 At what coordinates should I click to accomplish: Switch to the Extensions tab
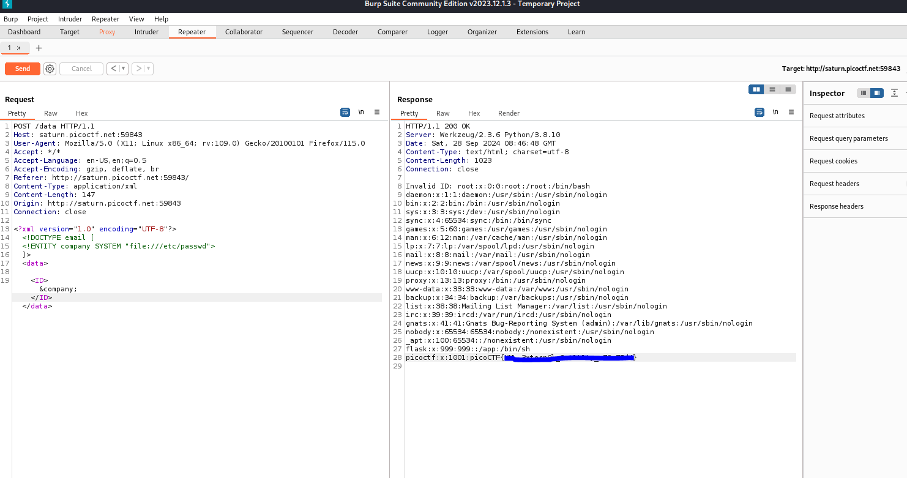(532, 32)
